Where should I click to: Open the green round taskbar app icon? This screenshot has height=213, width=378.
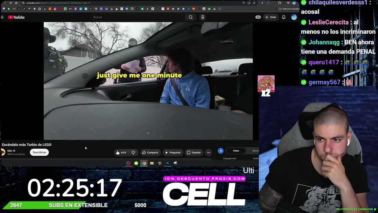tap(136, 163)
